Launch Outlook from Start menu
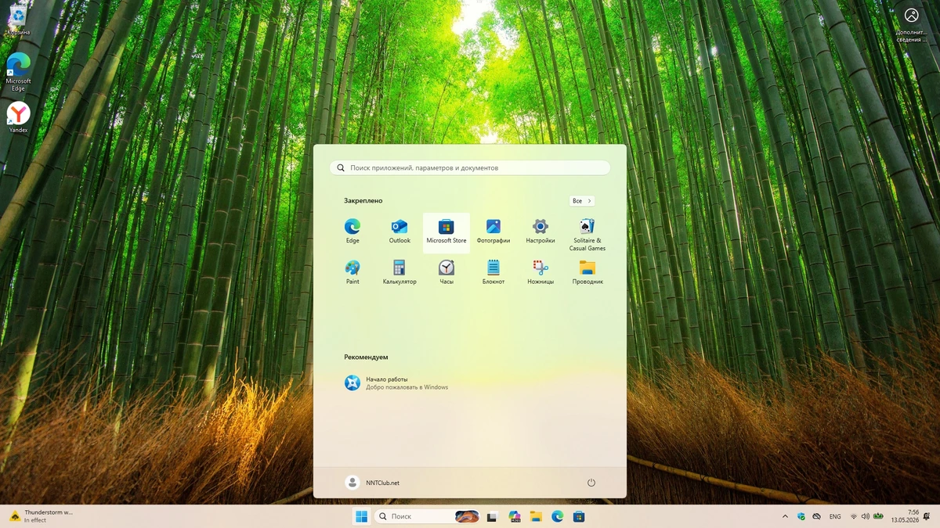This screenshot has height=528, width=940. pos(399,232)
